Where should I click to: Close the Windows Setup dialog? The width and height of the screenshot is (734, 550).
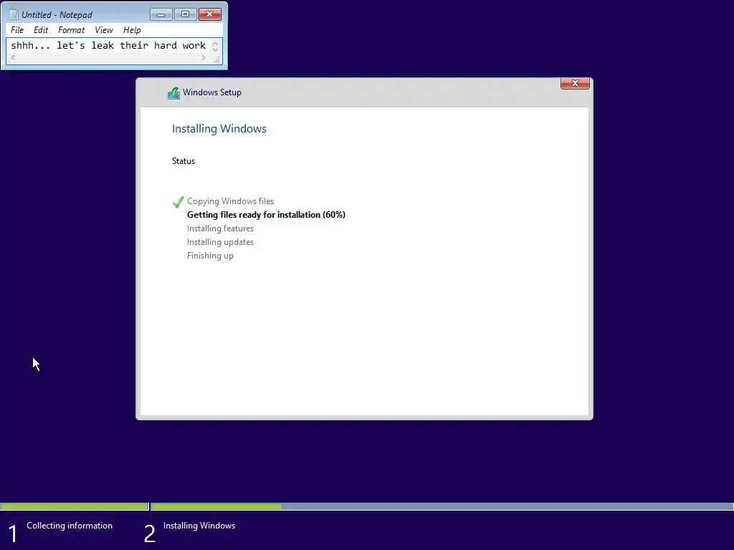point(575,83)
